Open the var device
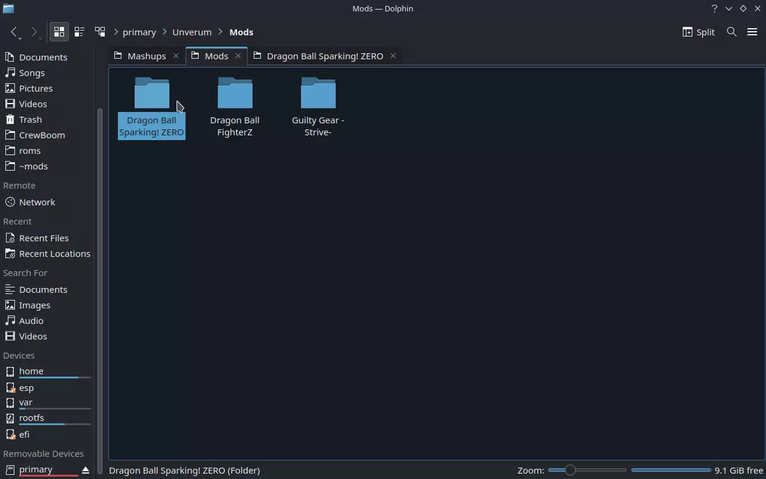The image size is (766, 479). (48, 402)
